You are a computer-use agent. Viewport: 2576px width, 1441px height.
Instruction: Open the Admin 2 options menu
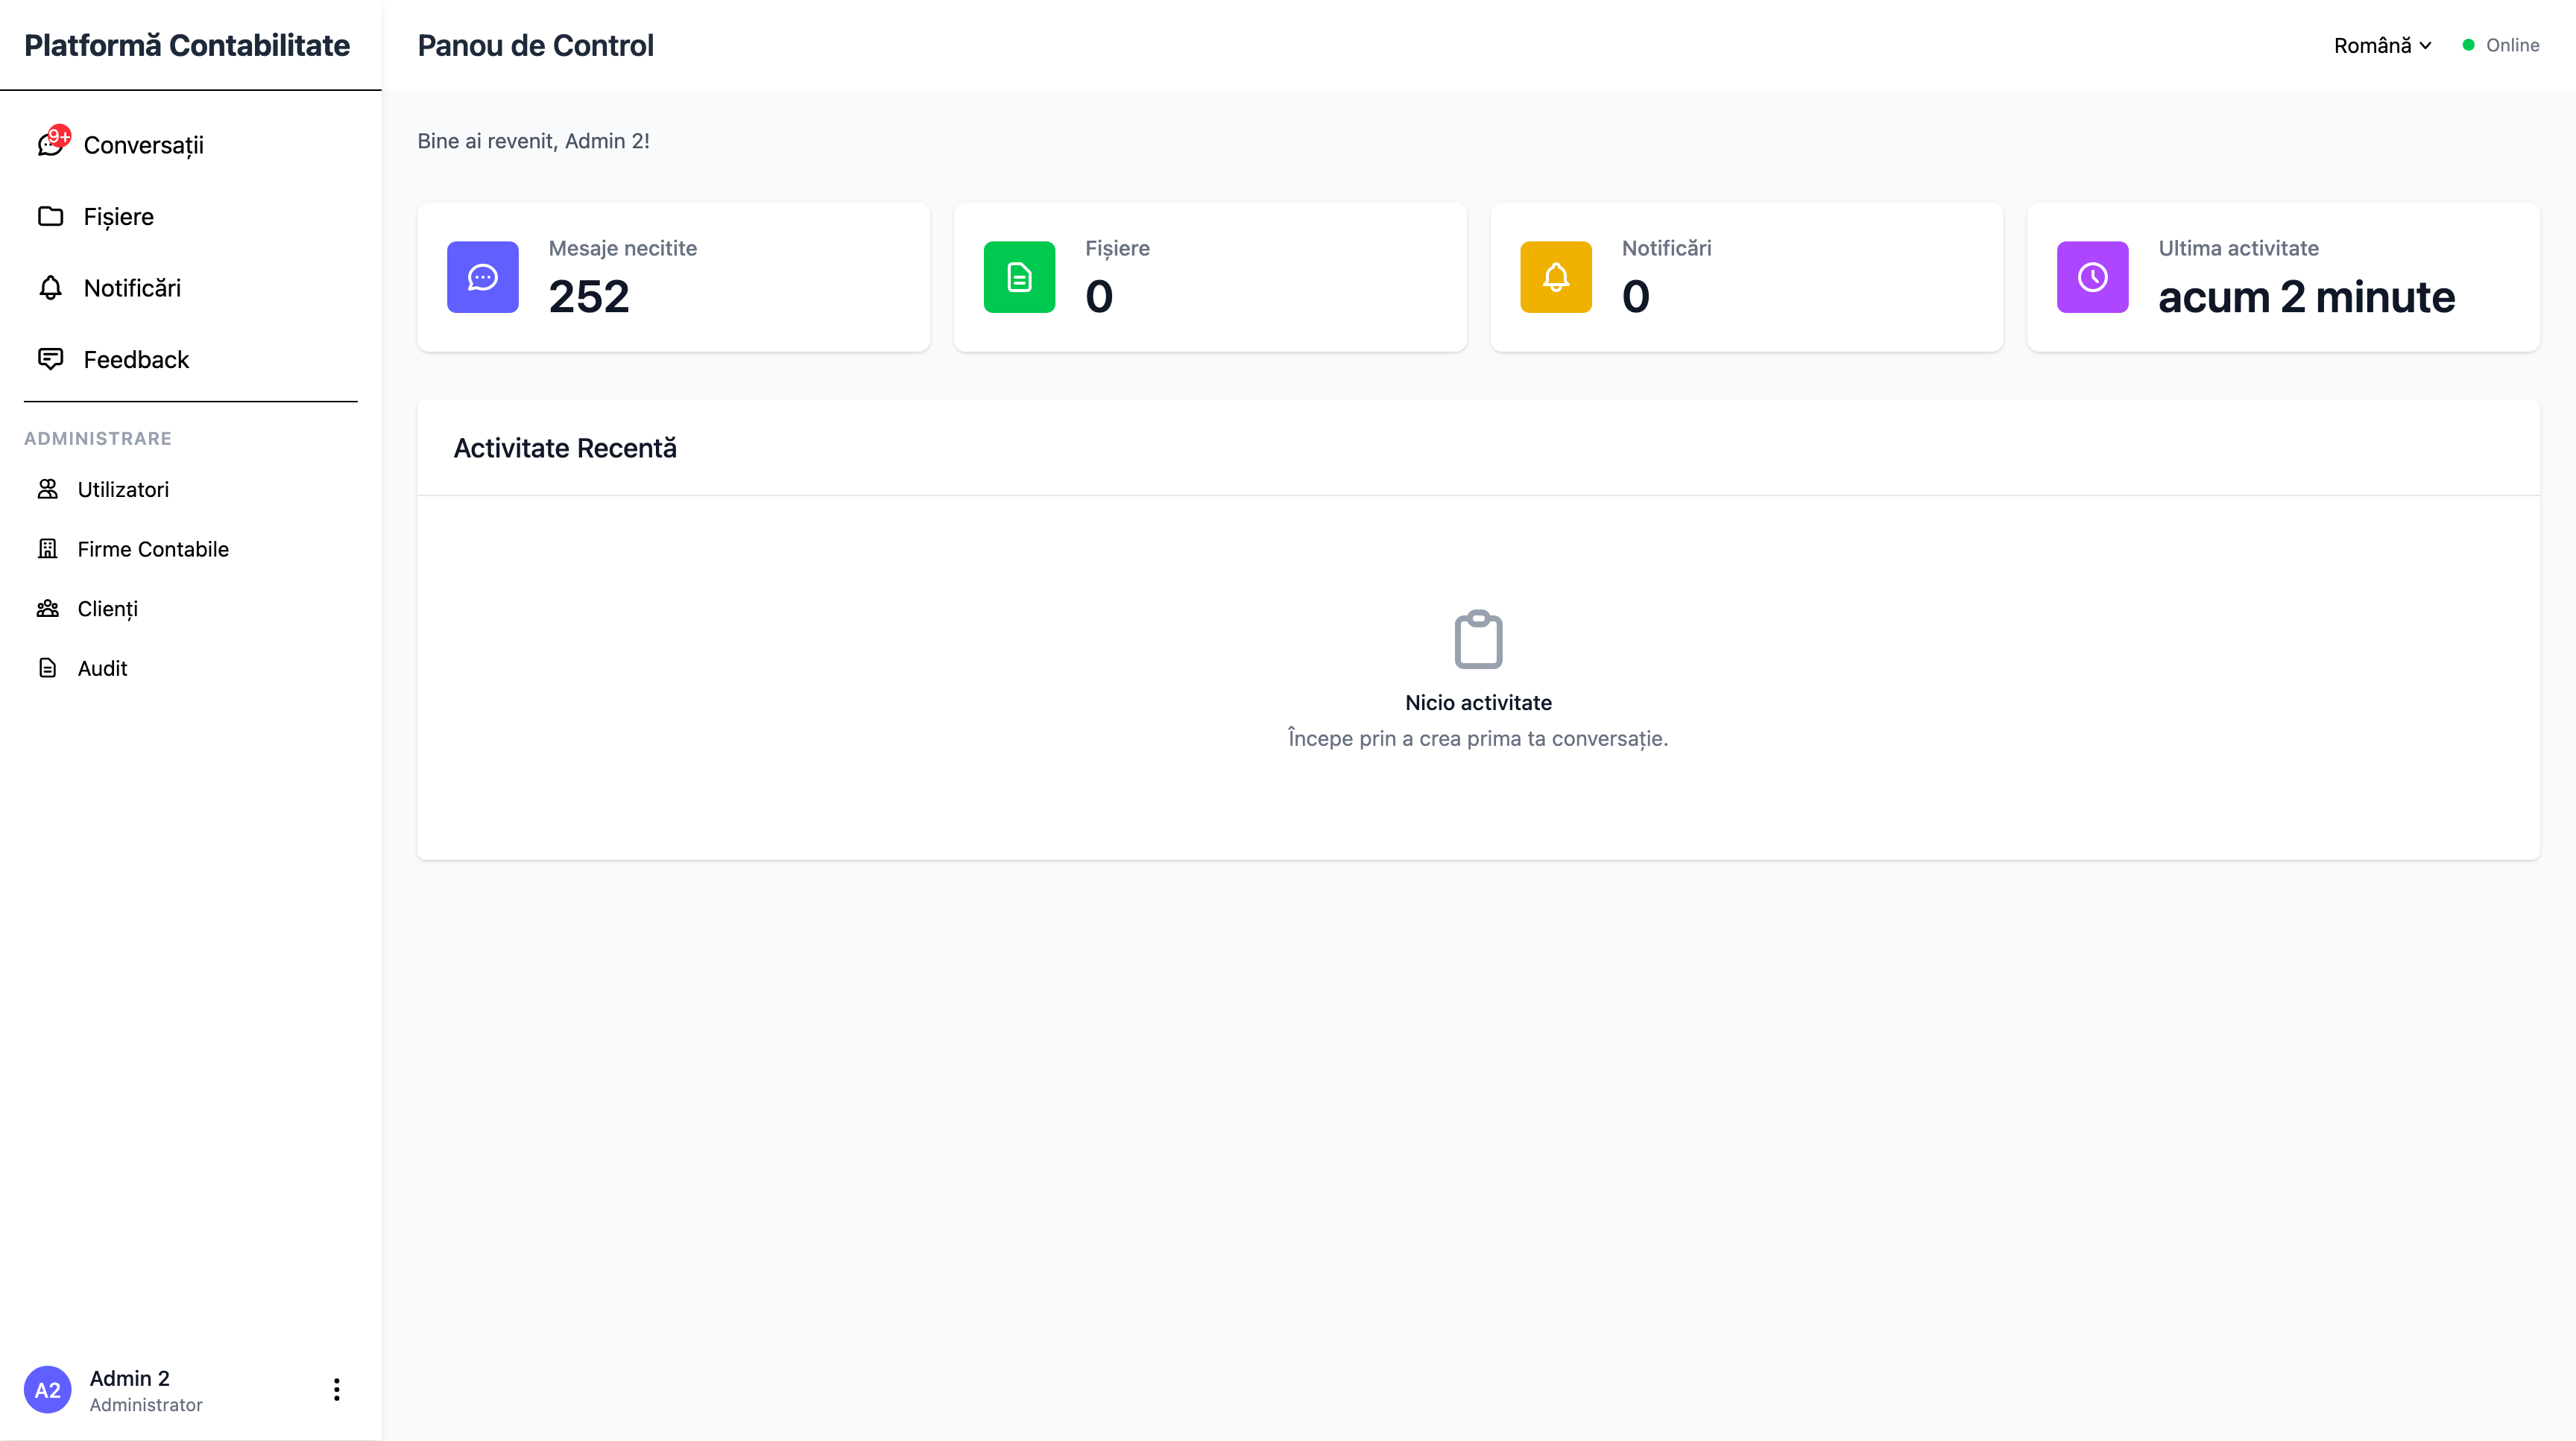336,1389
